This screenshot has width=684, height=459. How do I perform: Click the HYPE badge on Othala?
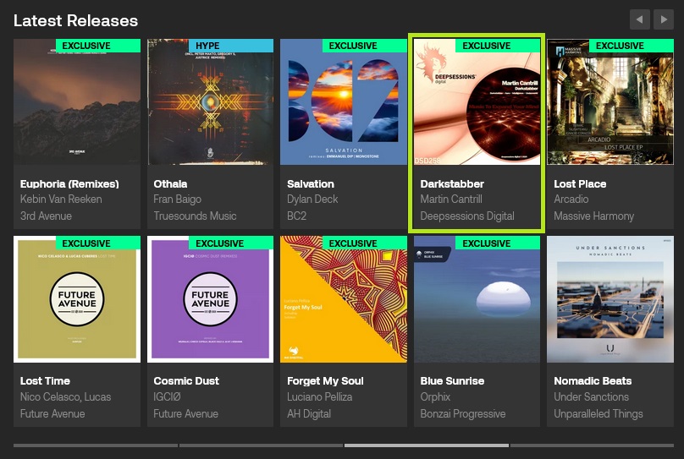coord(231,46)
